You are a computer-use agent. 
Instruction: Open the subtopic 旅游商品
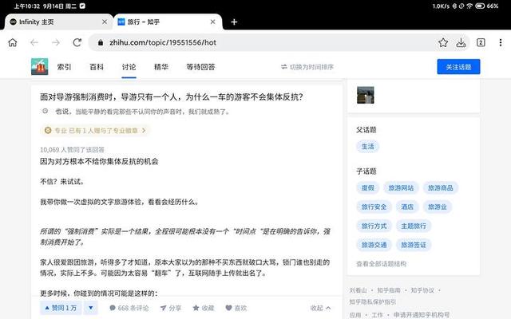tap(440, 188)
